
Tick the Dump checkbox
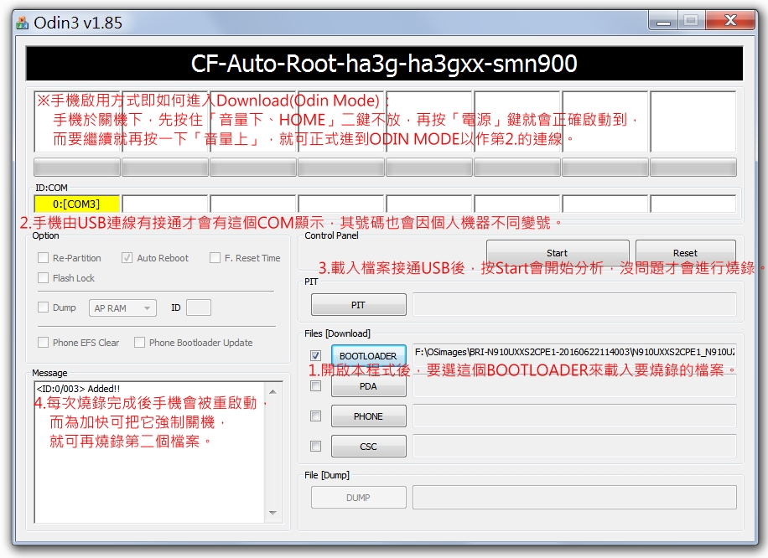pyautogui.click(x=43, y=307)
